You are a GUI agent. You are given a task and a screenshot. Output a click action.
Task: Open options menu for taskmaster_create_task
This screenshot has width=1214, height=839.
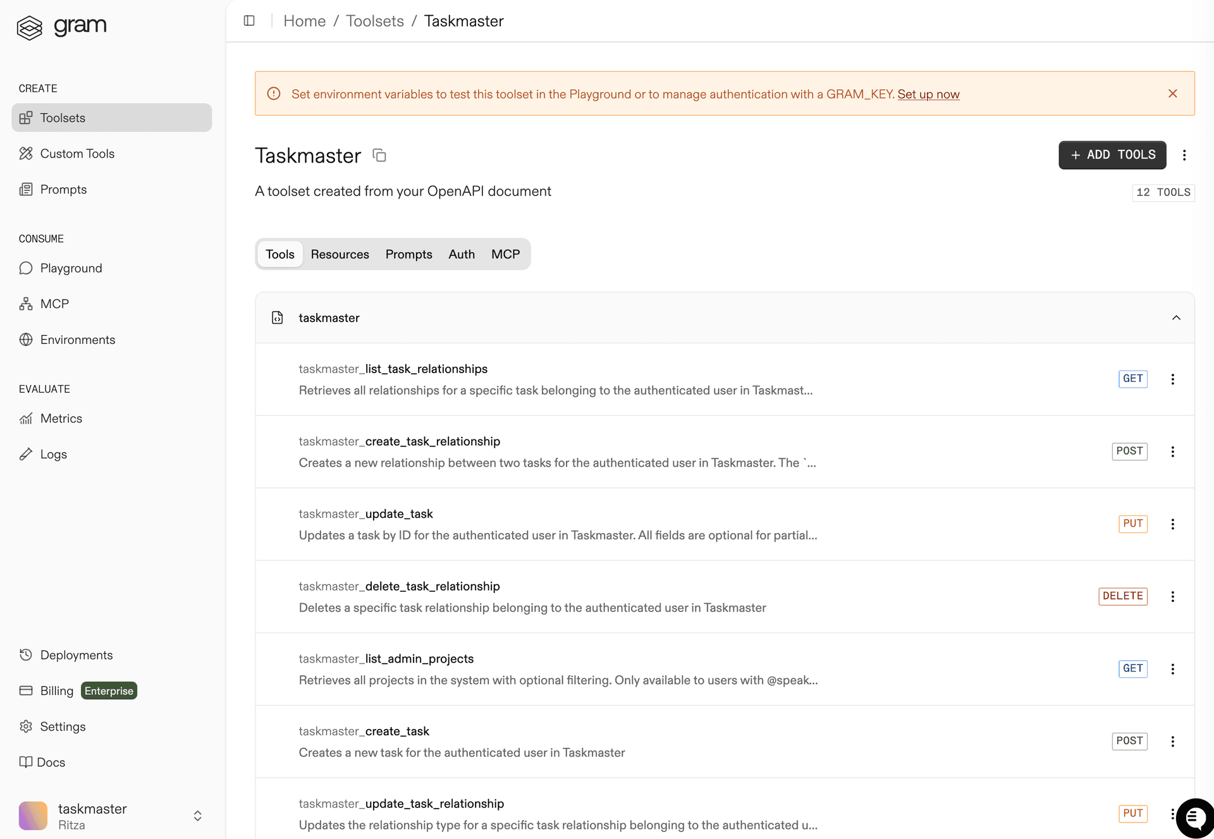[x=1173, y=741]
